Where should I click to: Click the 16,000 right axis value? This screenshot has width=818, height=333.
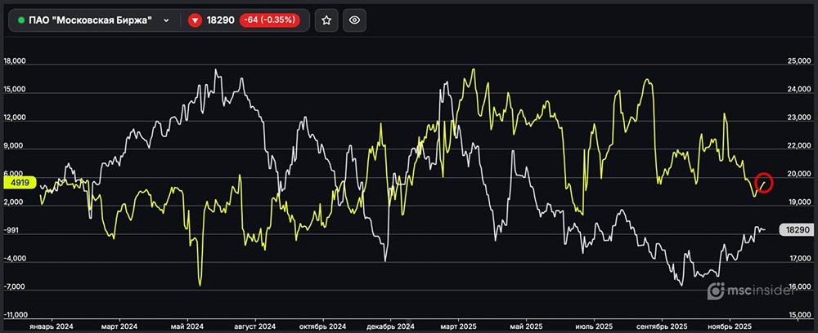pos(798,287)
